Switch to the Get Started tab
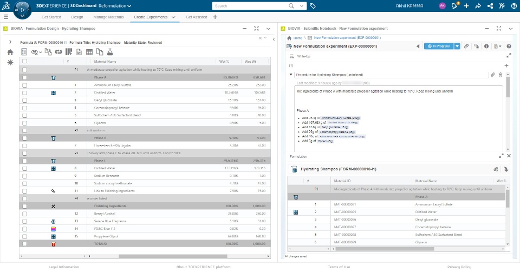Viewport: 520px width, 272px height. pos(51,17)
